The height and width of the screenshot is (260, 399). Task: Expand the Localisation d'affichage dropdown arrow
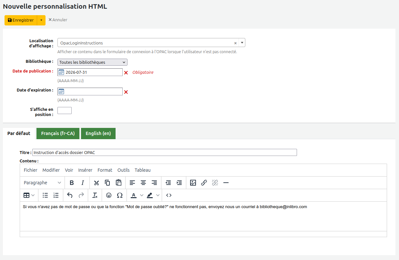point(242,43)
